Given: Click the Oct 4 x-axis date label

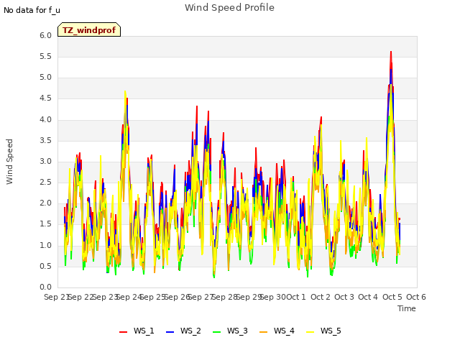Looking at the screenshot, I should (x=368, y=297).
